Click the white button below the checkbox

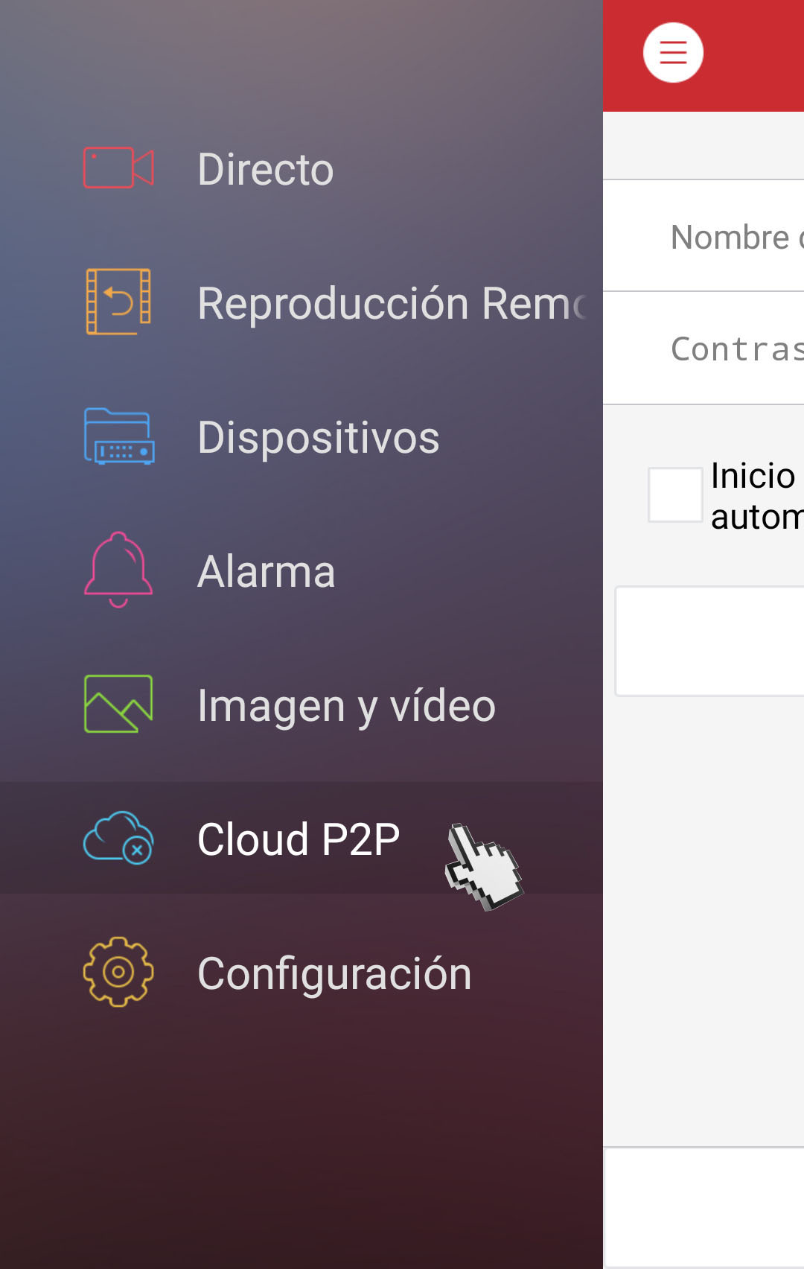click(x=709, y=641)
